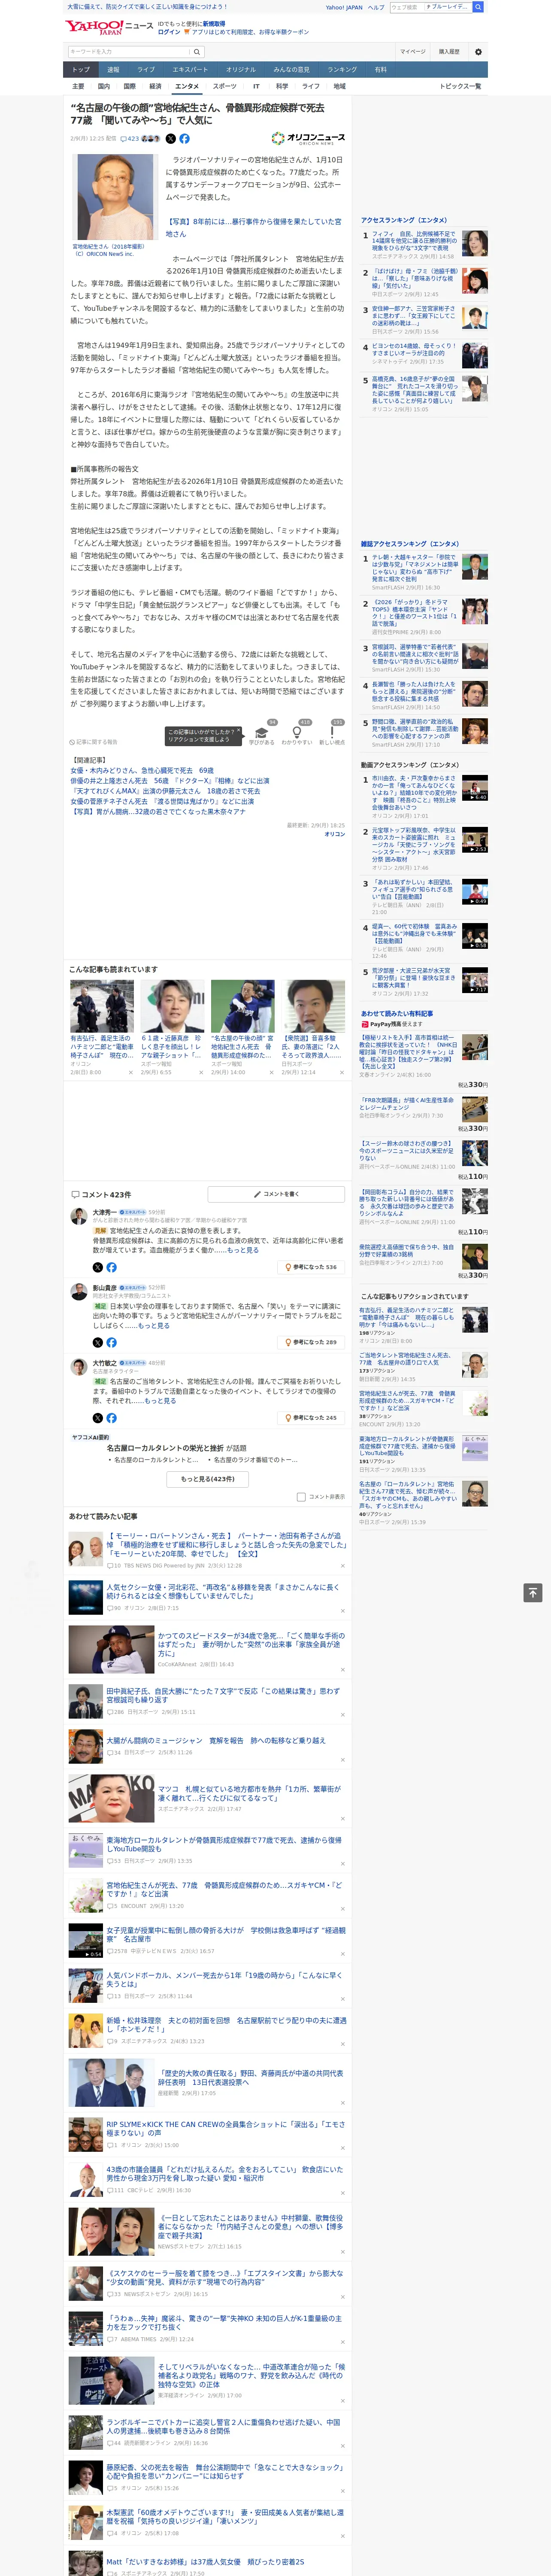Open ranking item 1 フィフィ article thumbnail
The height and width of the screenshot is (2576, 551).
point(475,243)
